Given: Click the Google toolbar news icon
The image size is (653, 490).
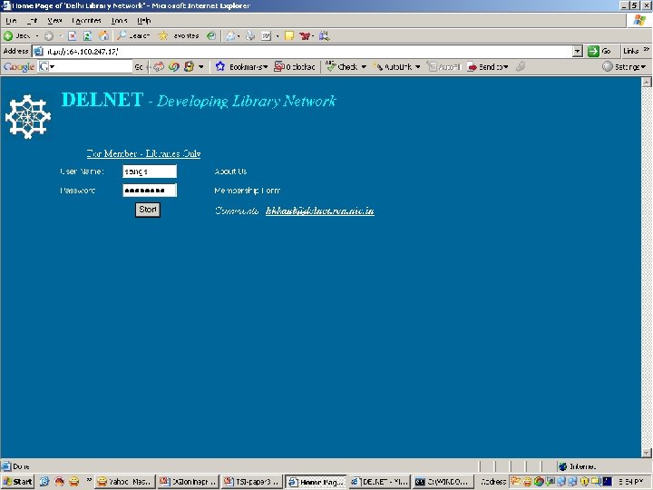Looking at the screenshot, I should (x=159, y=66).
